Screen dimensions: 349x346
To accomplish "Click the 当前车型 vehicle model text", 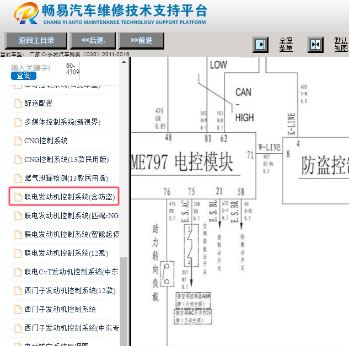I will 65,54.
